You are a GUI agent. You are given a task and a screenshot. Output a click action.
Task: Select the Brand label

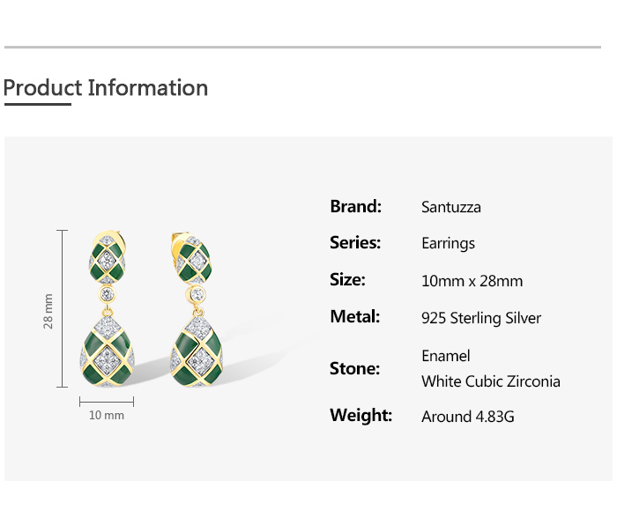tap(355, 207)
